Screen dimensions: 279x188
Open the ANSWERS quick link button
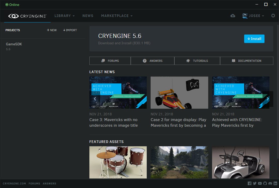pyautogui.click(x=152, y=61)
